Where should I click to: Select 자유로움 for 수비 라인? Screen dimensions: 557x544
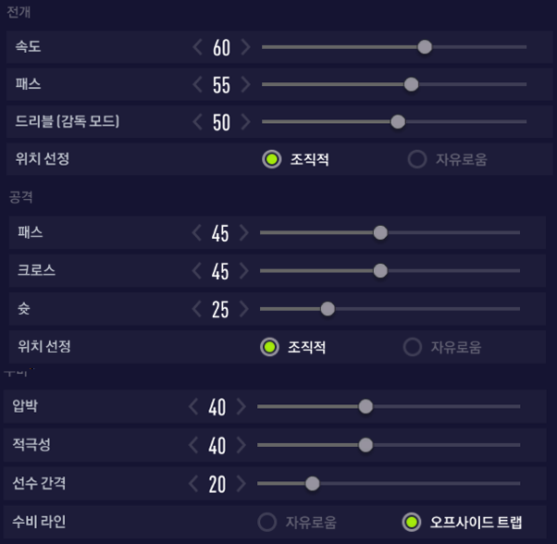point(266,523)
